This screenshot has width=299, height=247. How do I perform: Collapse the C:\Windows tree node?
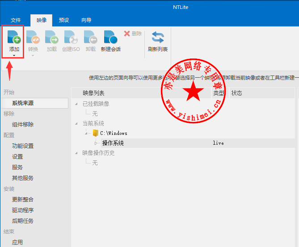point(86,133)
